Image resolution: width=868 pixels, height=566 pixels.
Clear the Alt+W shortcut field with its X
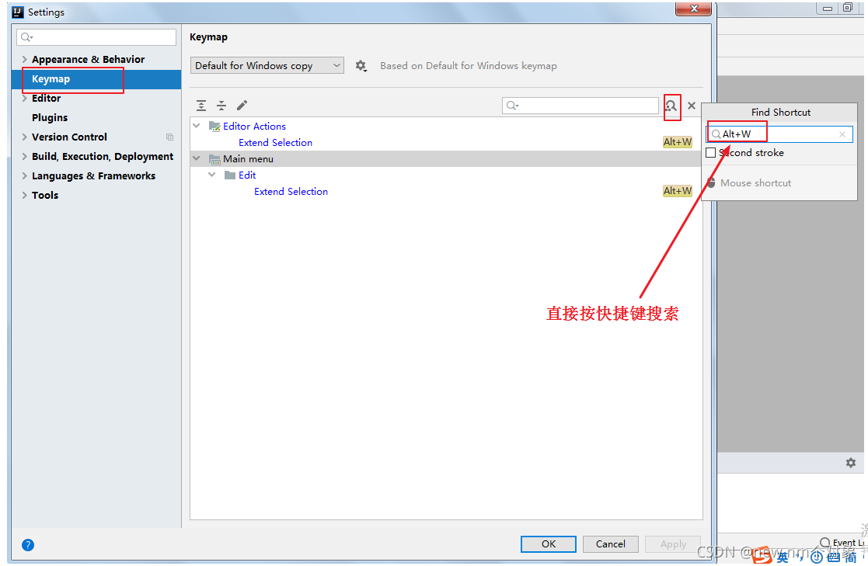842,134
